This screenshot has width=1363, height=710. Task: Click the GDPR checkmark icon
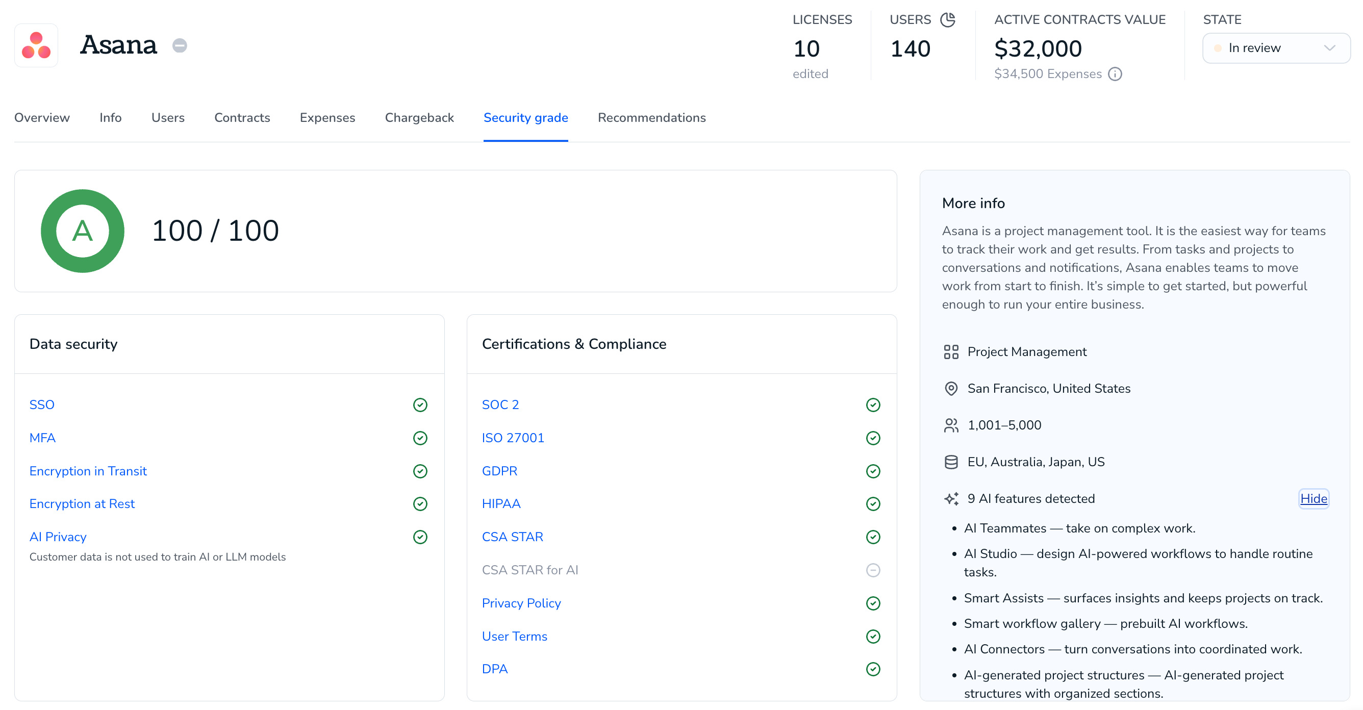coord(873,471)
